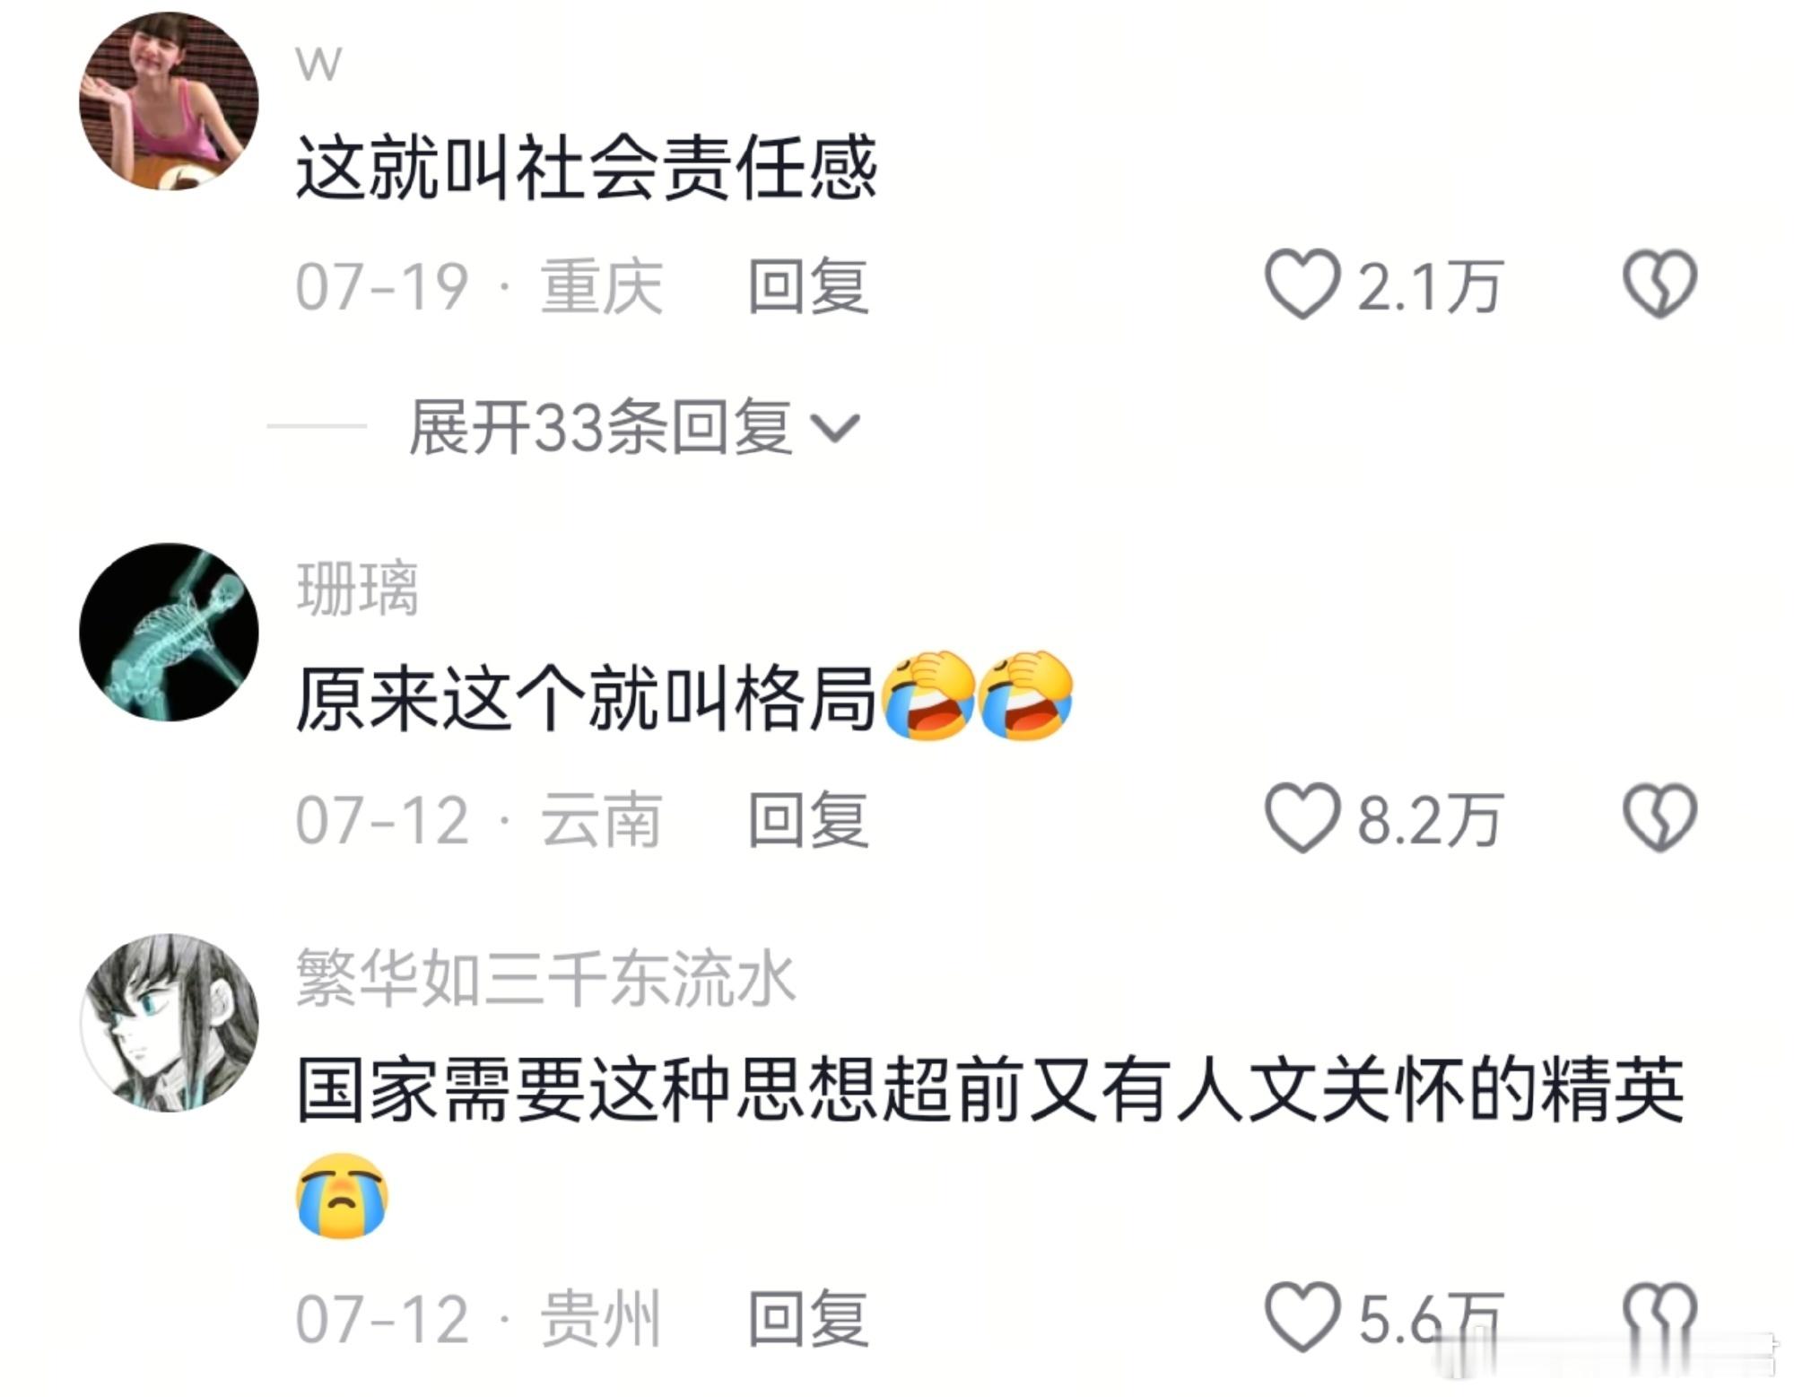
Task: Open username 珊璃 profile link
Action: point(357,589)
